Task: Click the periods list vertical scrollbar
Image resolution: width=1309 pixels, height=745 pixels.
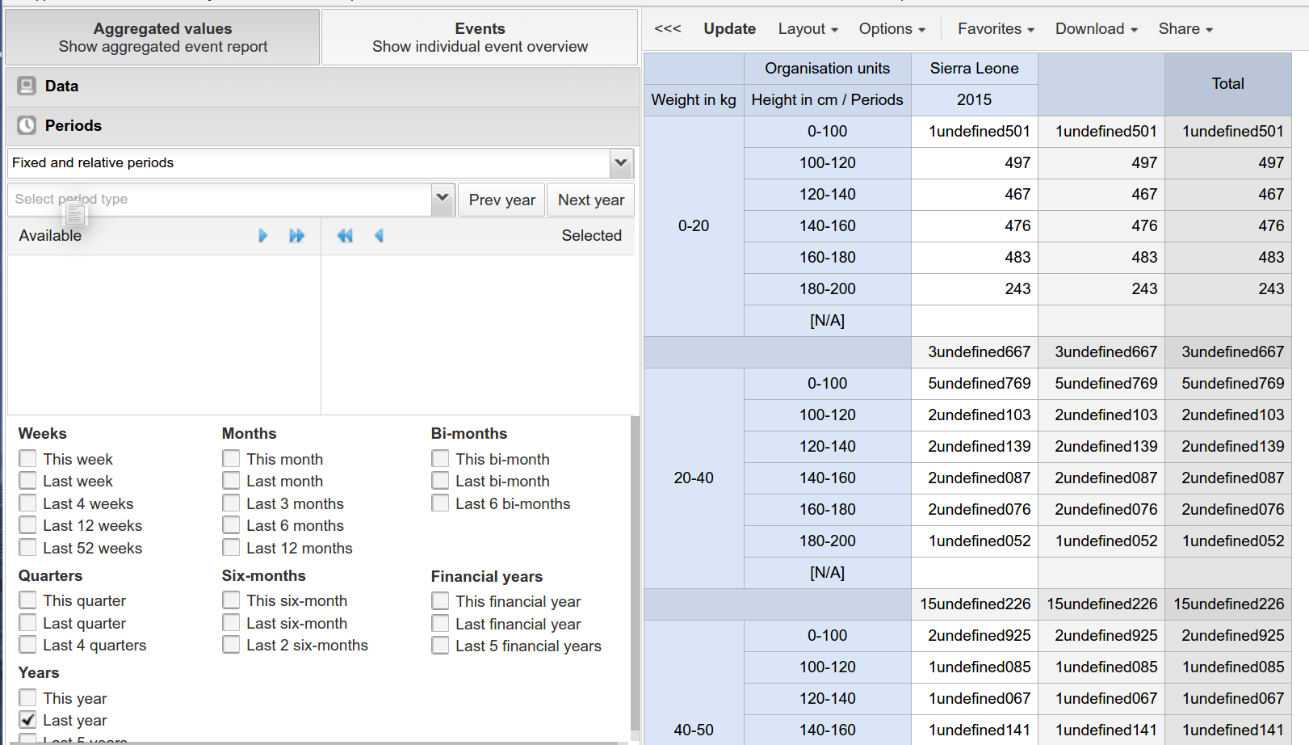Action: (x=634, y=566)
